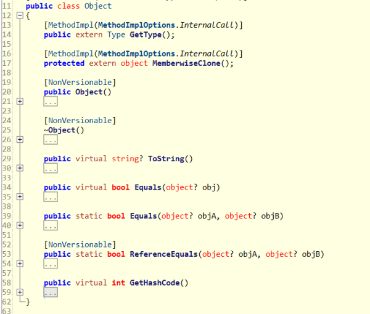Click line number 29 in the gutter

click(x=7, y=159)
